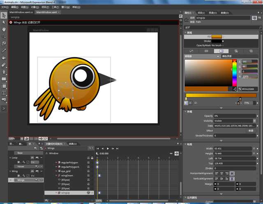Play the timeline animation
This screenshot has width=263, height=204.
(x=108, y=148)
